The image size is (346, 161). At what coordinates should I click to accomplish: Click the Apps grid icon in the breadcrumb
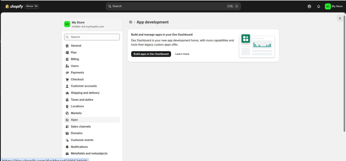coord(131,22)
